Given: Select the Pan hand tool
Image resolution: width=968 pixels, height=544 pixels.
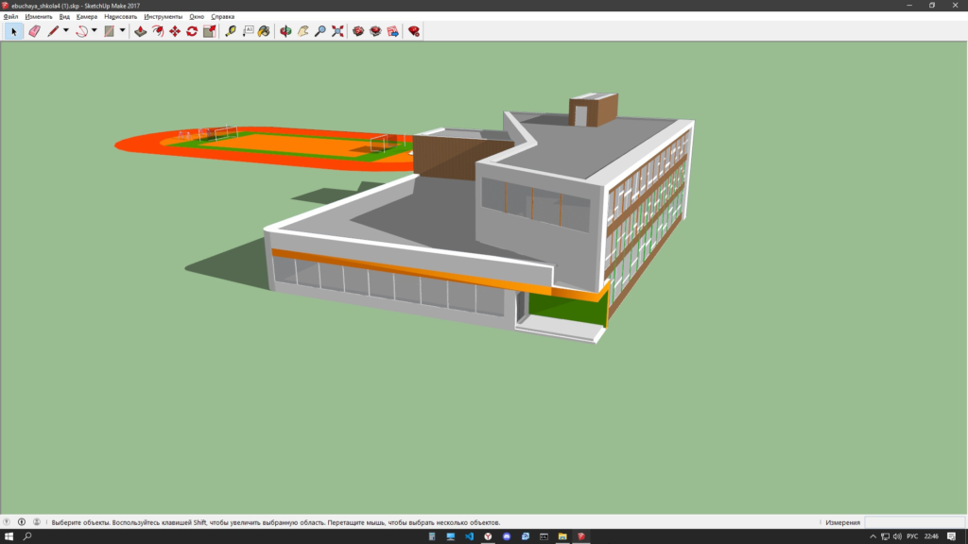Looking at the screenshot, I should coord(302,31).
